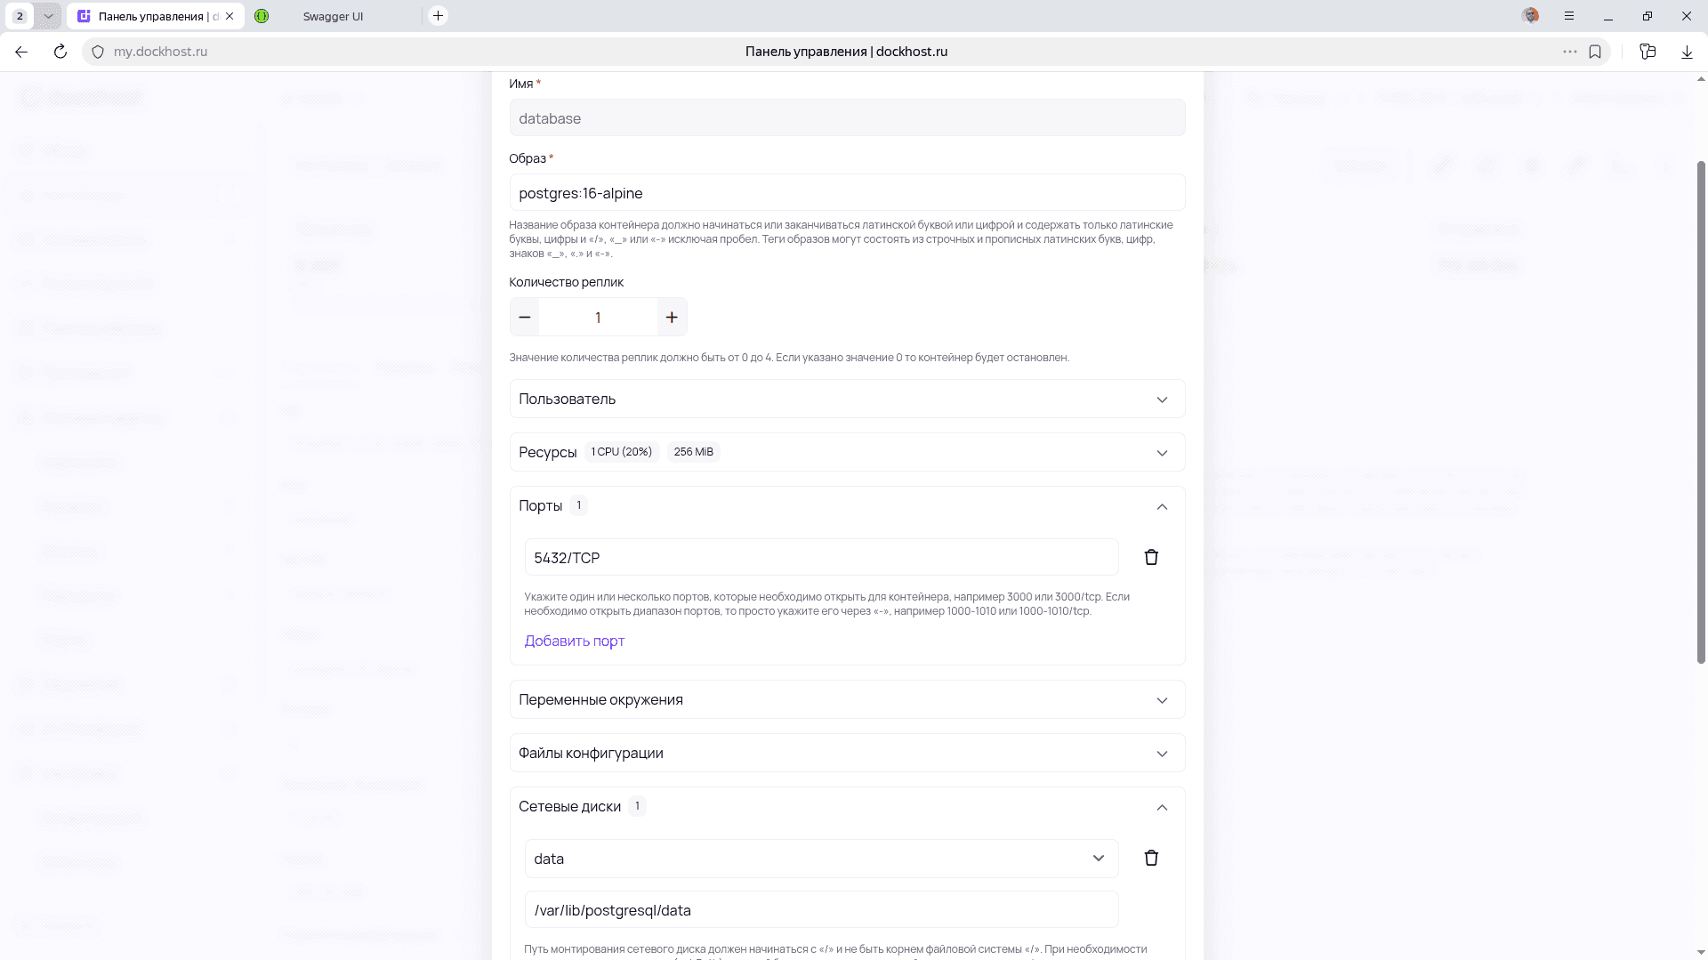Click the address bar my.dockhost.ru
Viewport: 1708px width, 960px height.
(160, 52)
